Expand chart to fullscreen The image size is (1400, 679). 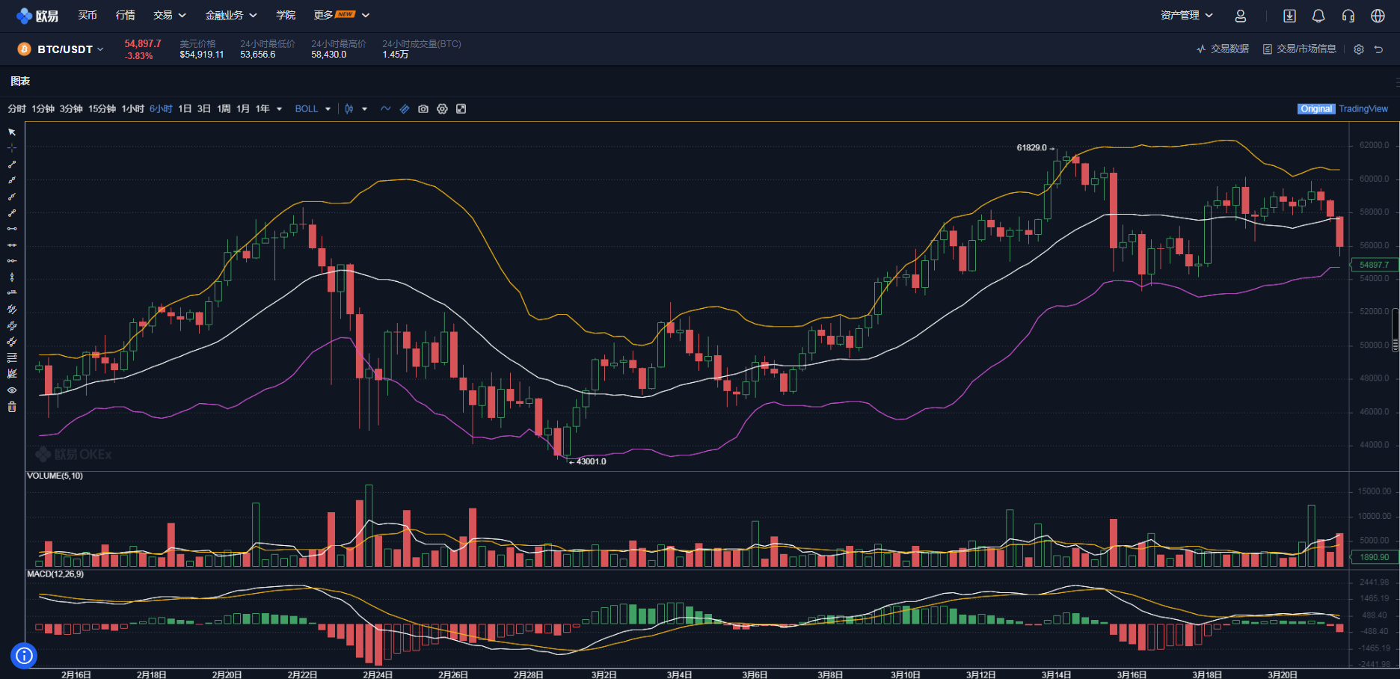pos(461,109)
